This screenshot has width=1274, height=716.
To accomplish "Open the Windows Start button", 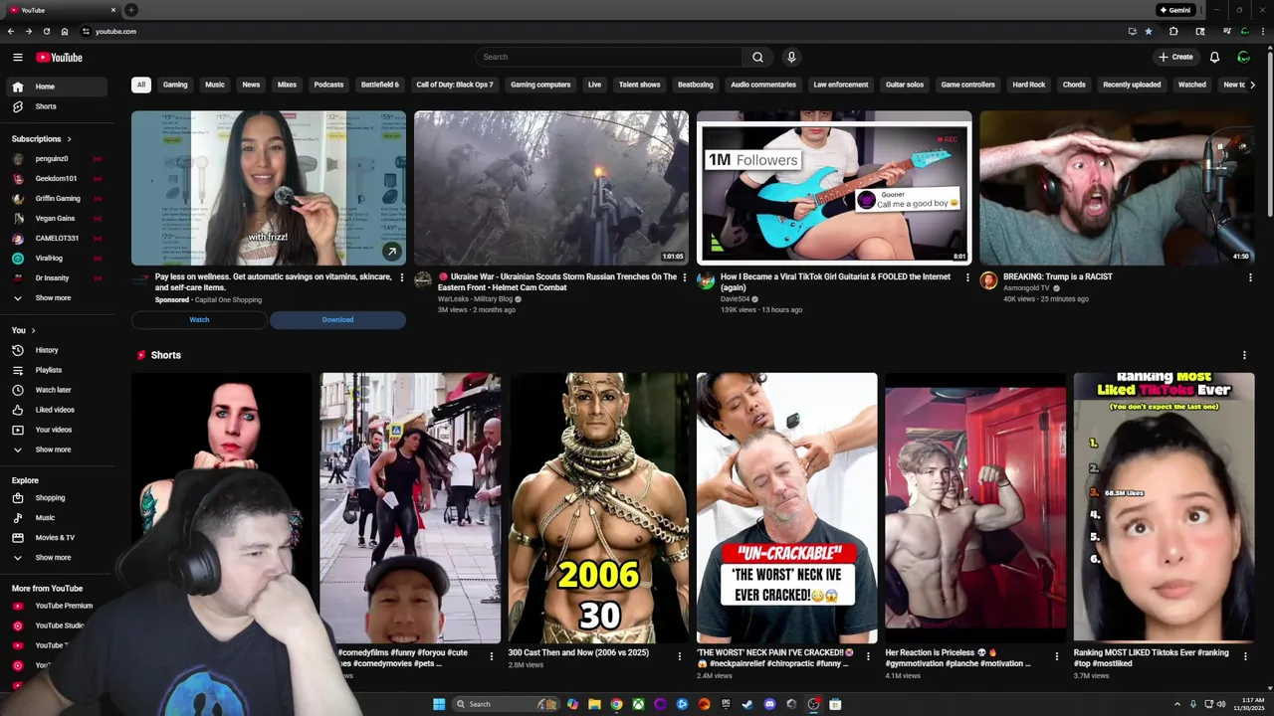I will [439, 704].
